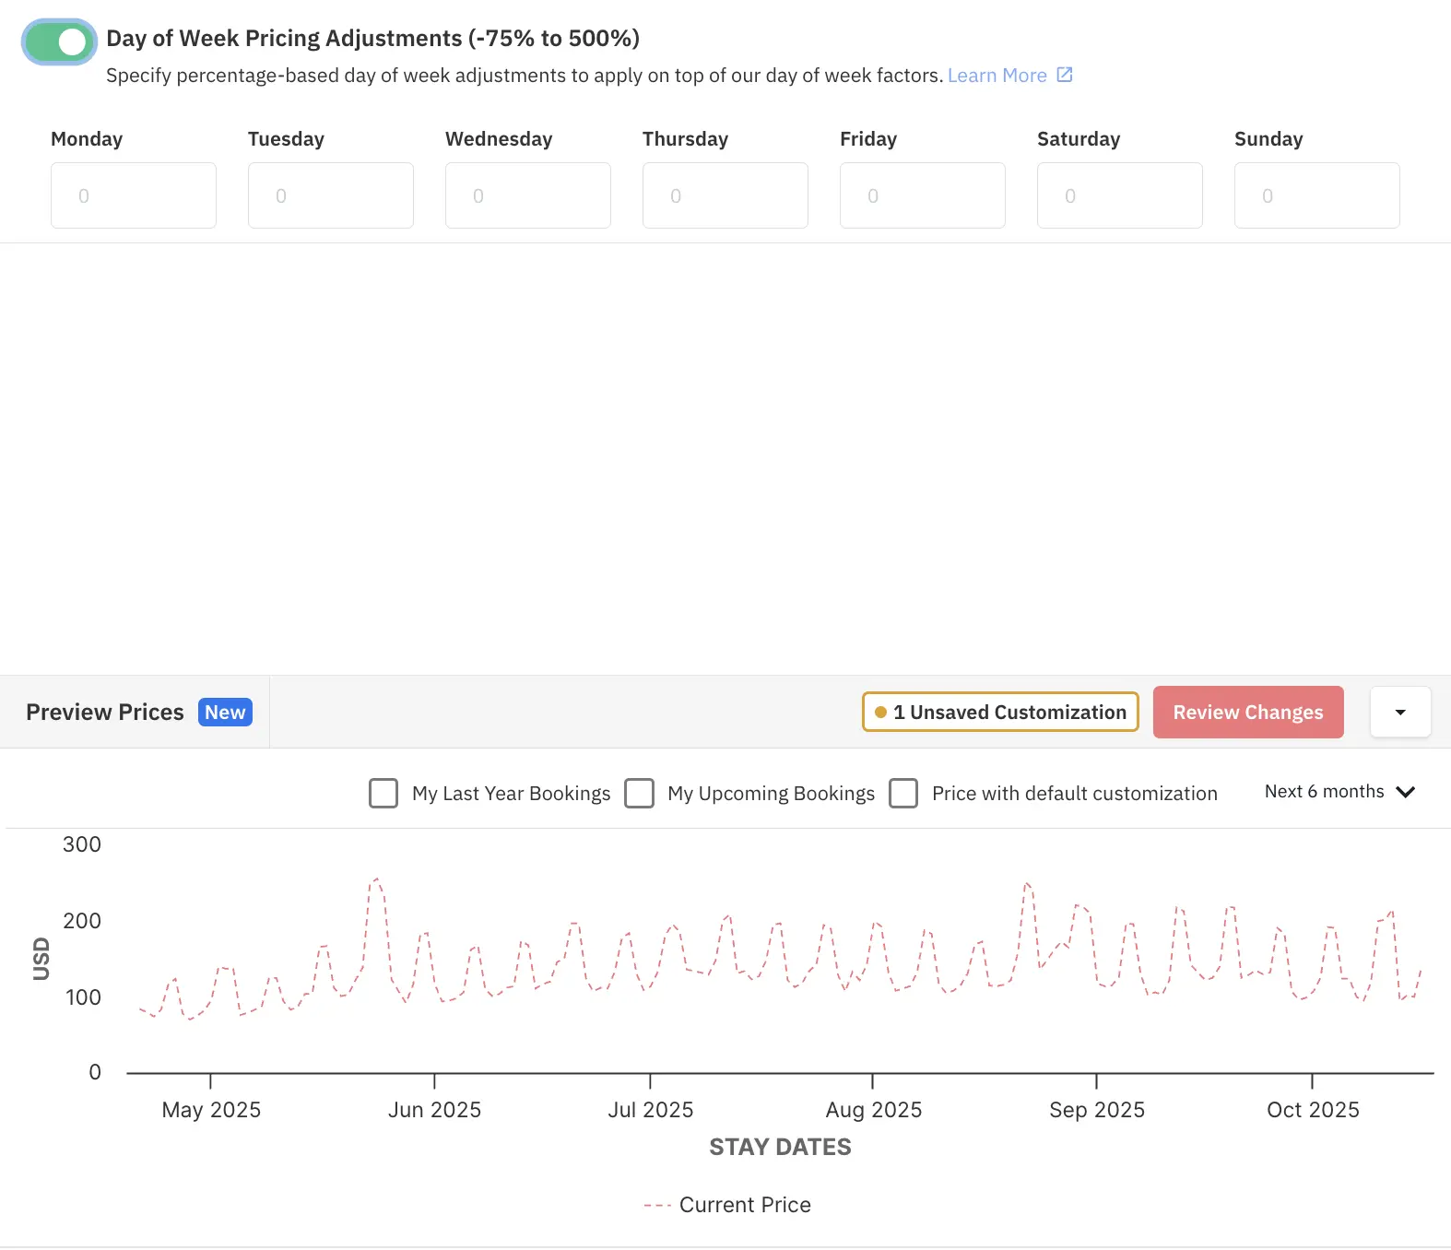Click the 1 Unsaved Customization badge

1000,712
